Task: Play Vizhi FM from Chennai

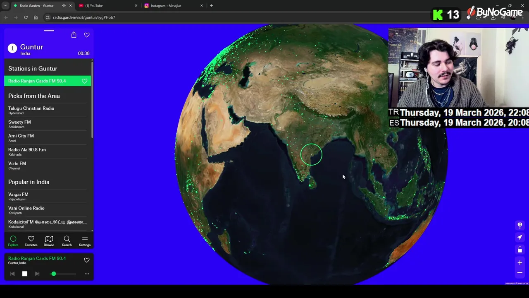Action: [48, 166]
